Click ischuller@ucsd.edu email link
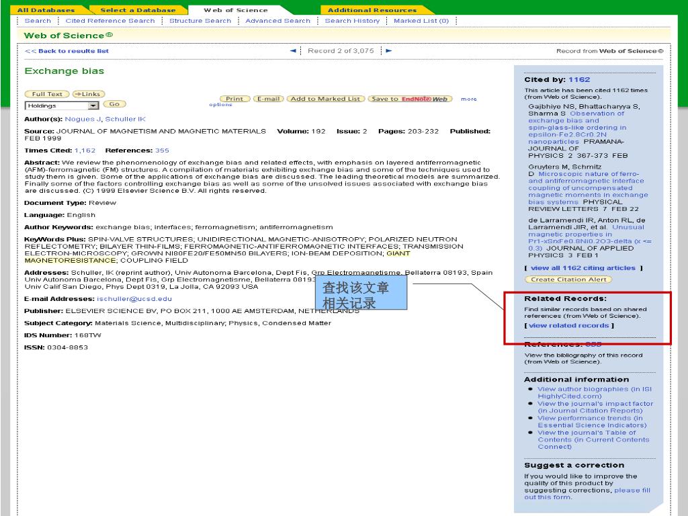688x516 pixels. (134, 299)
